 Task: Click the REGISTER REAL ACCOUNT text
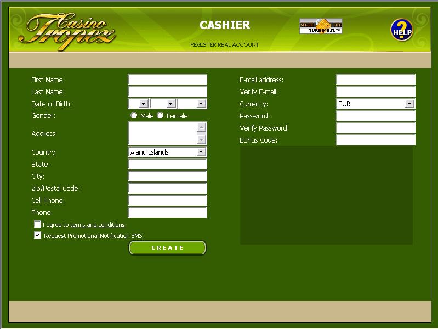coord(225,45)
